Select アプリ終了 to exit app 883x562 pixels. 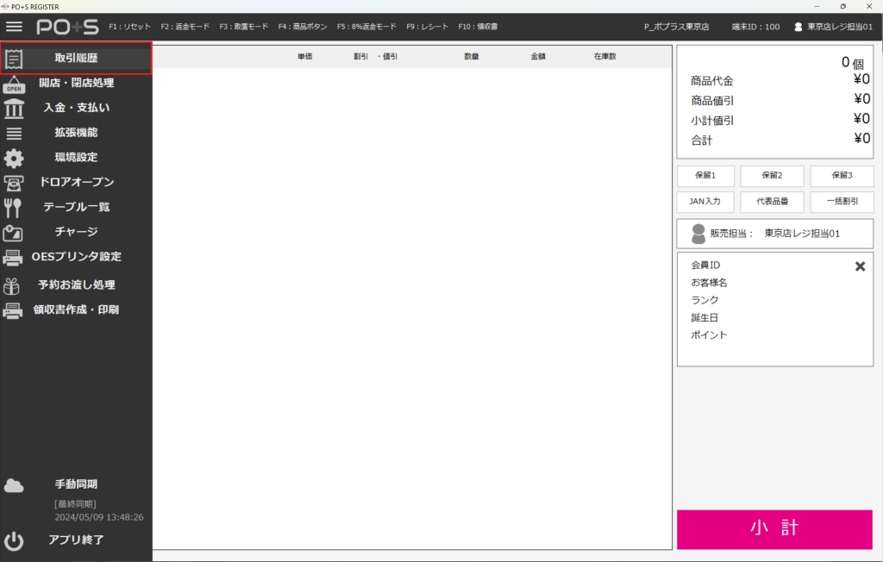click(76, 540)
